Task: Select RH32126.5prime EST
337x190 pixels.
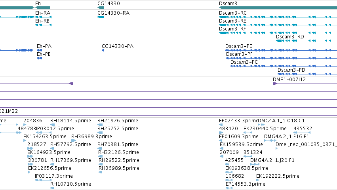Action: [118, 152]
